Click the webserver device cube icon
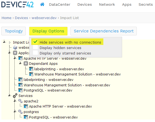 pyautogui.click(x=15, y=48)
